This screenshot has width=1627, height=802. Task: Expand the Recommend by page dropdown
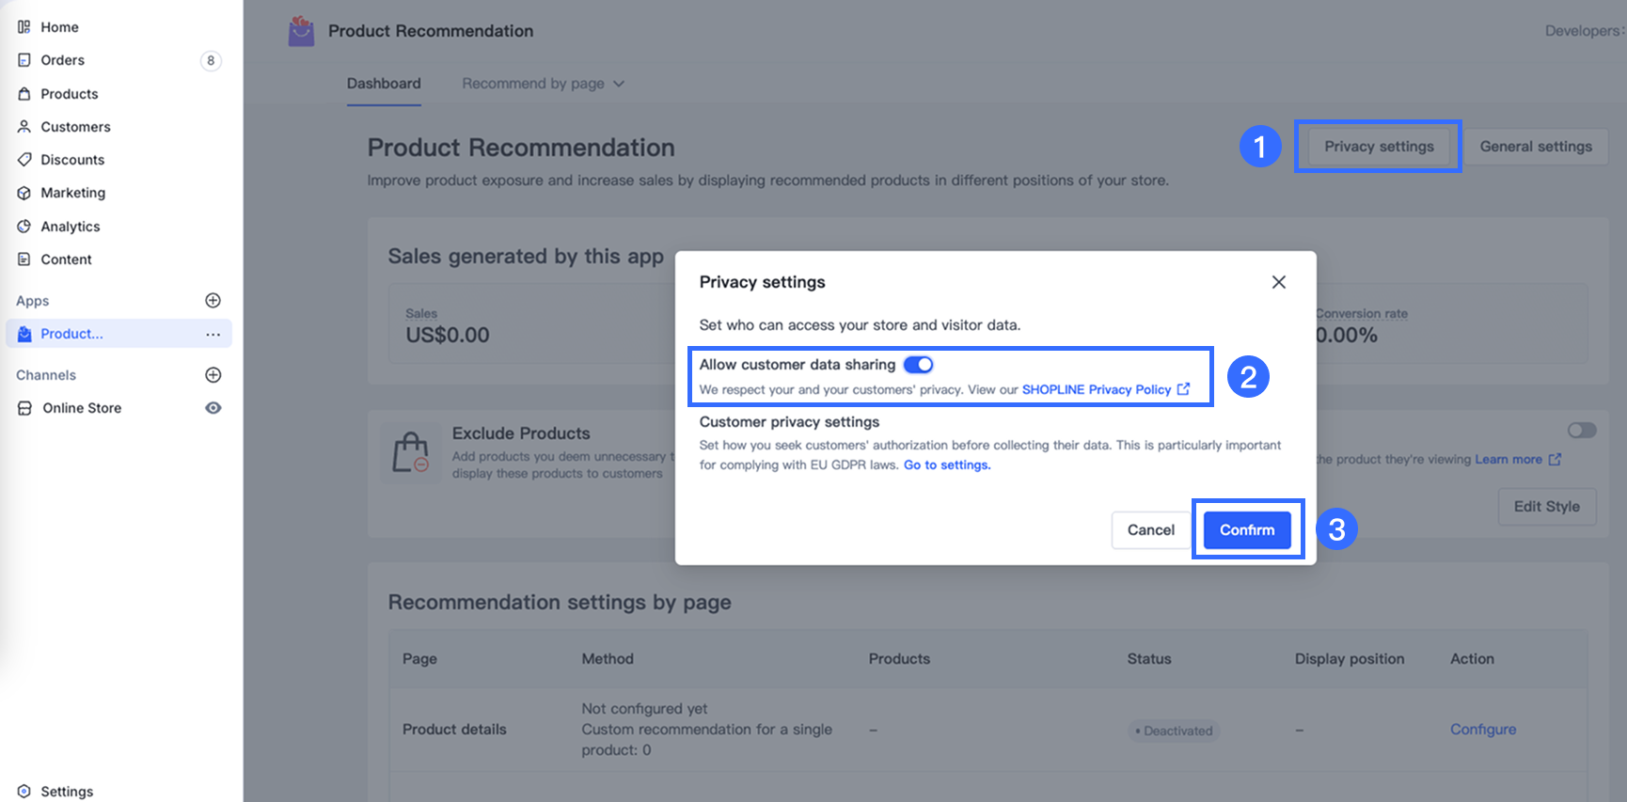(x=543, y=84)
